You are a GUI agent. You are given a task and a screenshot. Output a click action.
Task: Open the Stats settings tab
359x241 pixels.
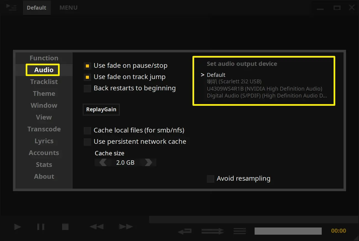point(44,165)
